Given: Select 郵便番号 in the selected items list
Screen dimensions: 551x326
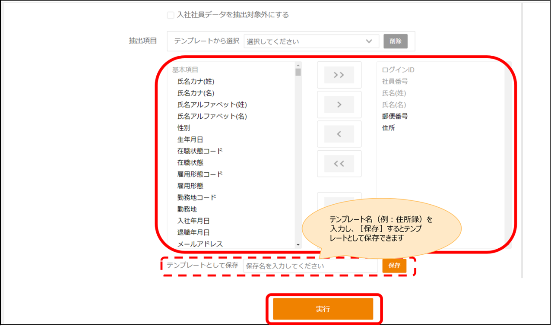Looking at the screenshot, I should [x=395, y=116].
